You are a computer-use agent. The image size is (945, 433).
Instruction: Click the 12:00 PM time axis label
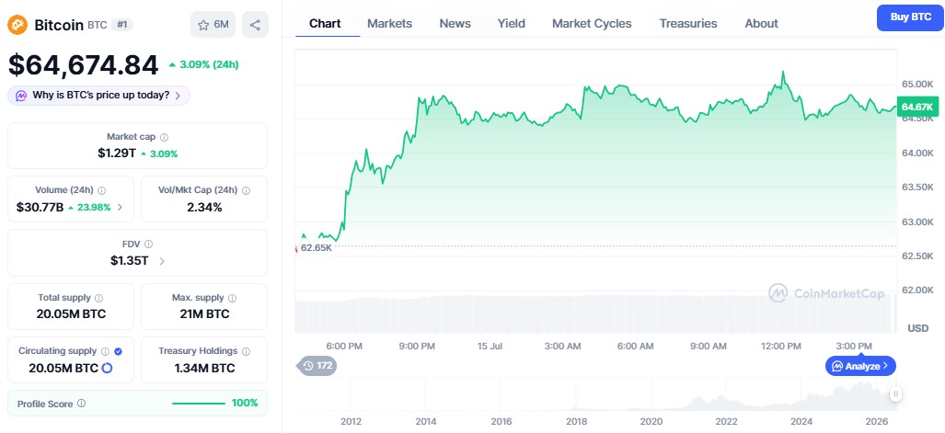tap(781, 347)
